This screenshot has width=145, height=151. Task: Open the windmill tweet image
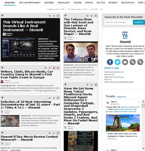pyautogui.click(x=123, y=123)
